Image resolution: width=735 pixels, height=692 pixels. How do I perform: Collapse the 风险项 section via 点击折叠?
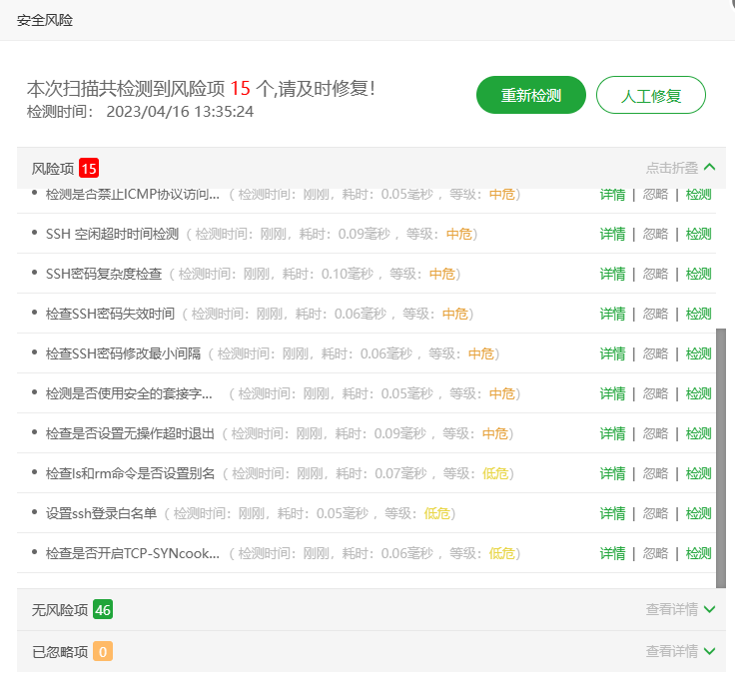pos(680,168)
